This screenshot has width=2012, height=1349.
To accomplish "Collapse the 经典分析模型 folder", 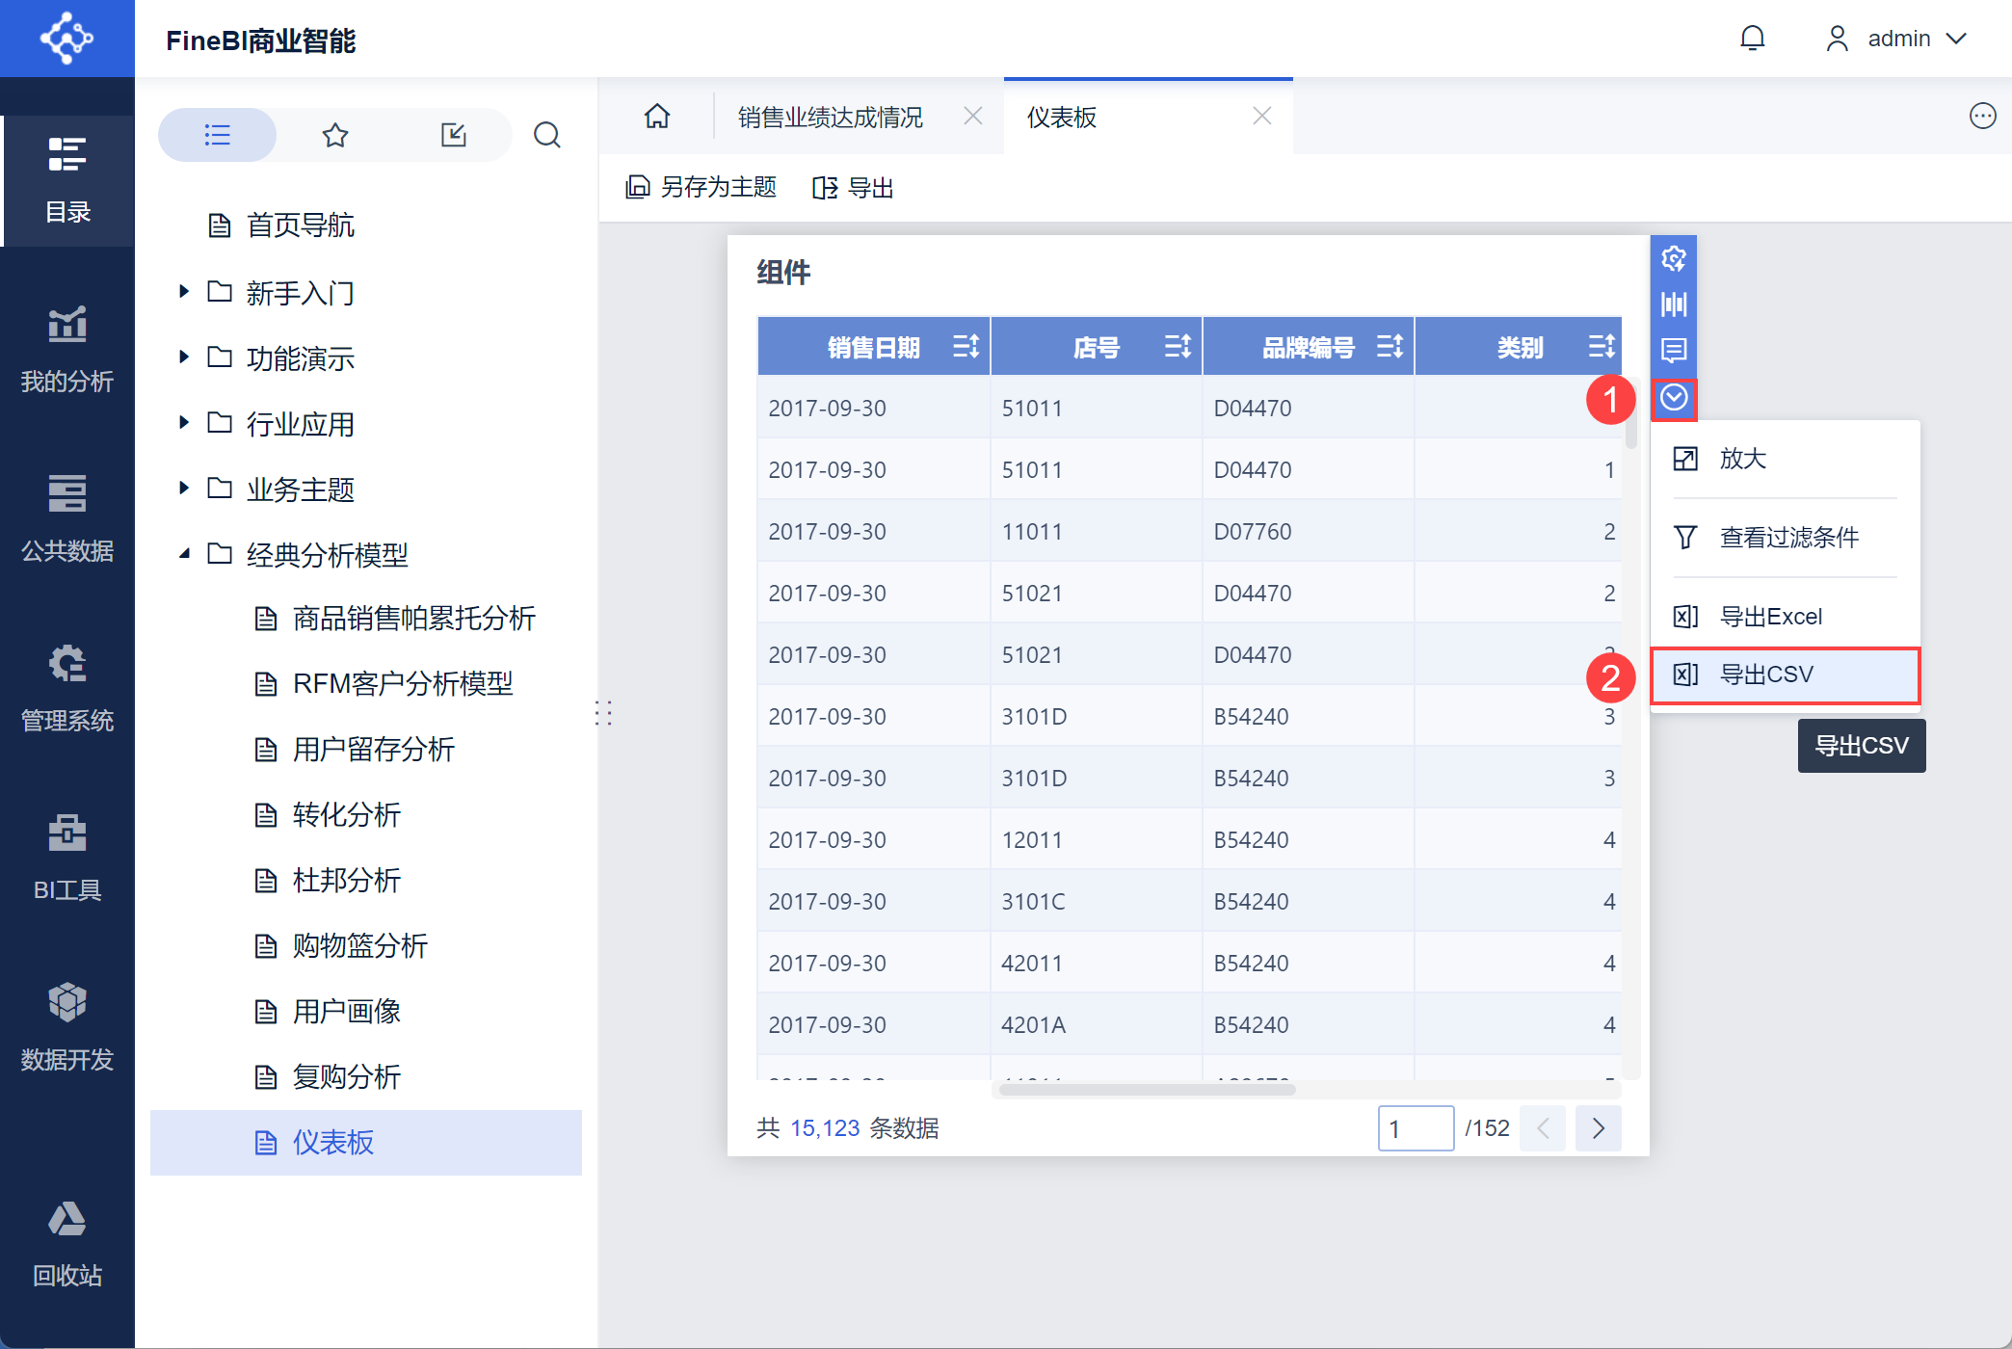I will click(184, 554).
